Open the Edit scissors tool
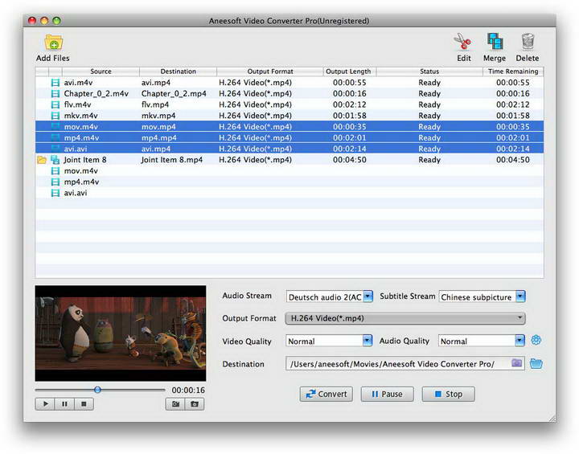Image resolution: width=579 pixels, height=454 pixels. point(462,42)
